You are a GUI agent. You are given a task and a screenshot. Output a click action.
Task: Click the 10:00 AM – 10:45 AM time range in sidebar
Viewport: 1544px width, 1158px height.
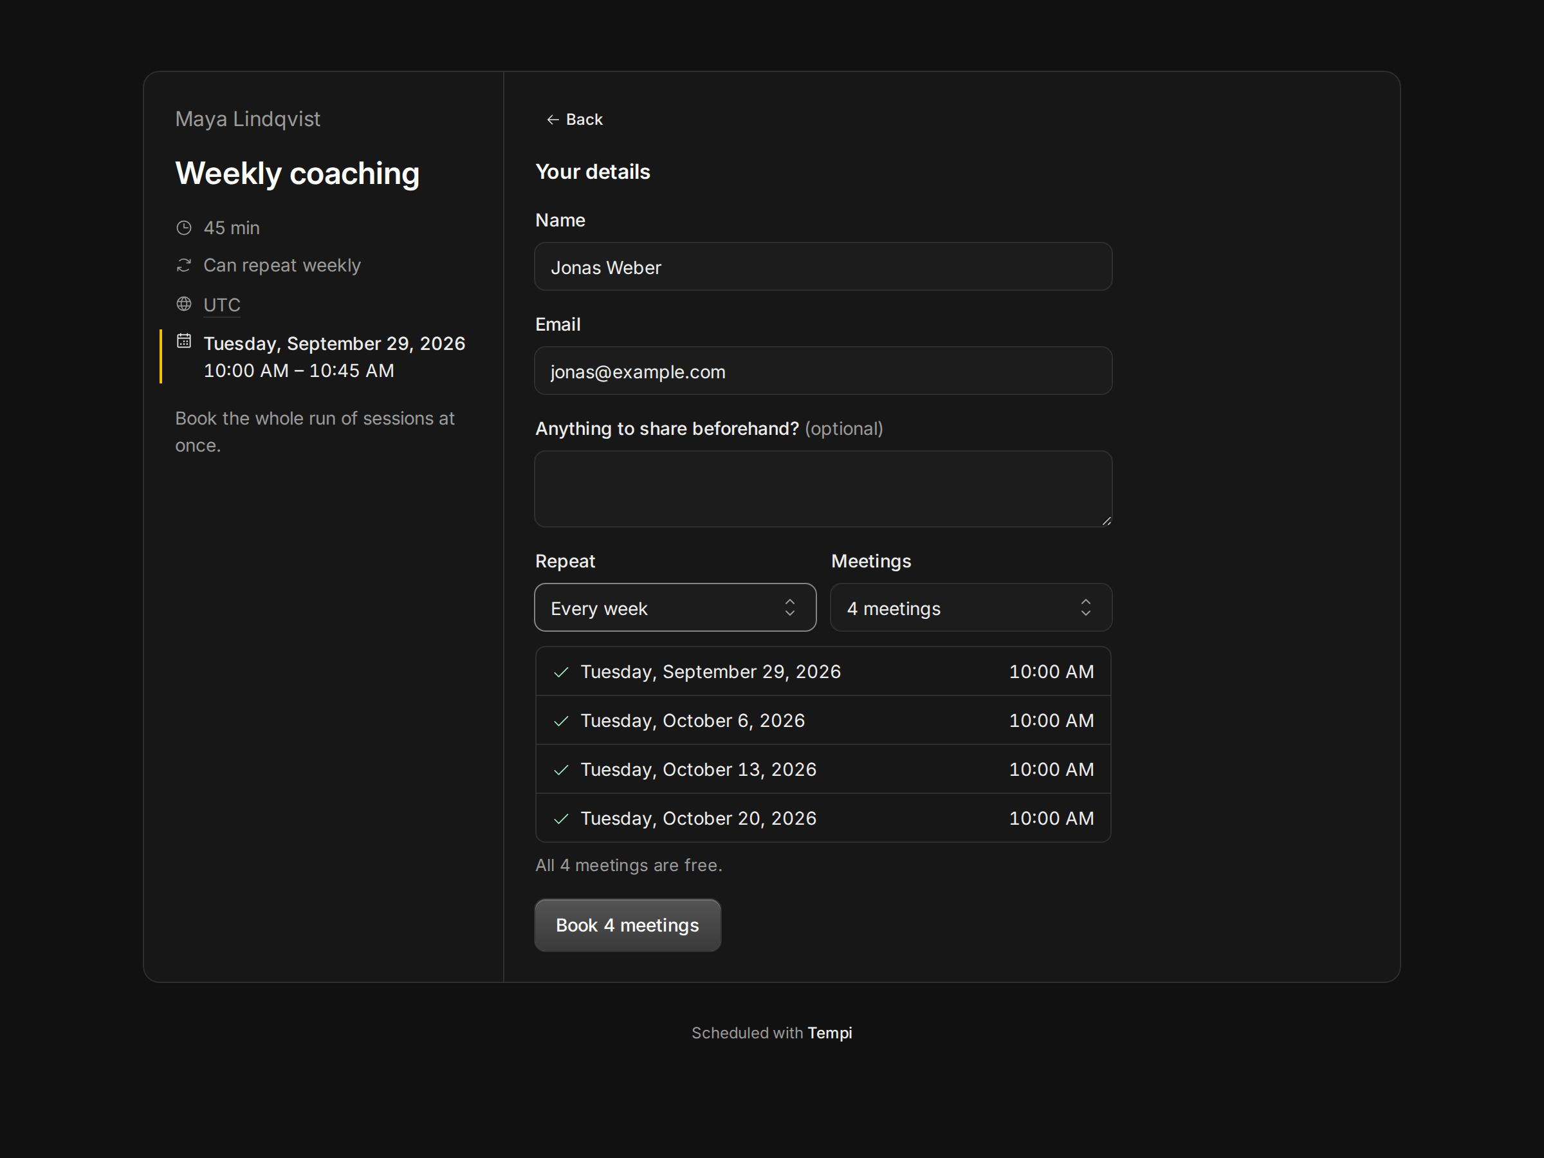[299, 371]
